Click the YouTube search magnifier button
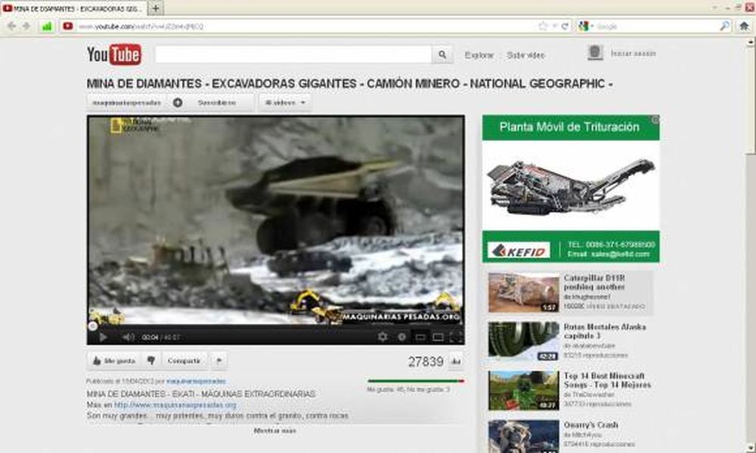 tap(442, 55)
